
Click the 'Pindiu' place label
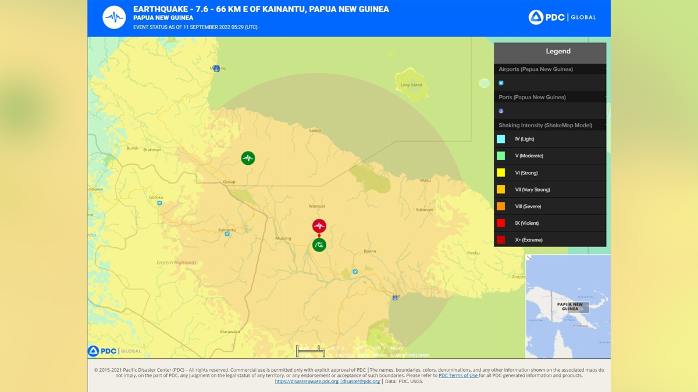pos(473,253)
